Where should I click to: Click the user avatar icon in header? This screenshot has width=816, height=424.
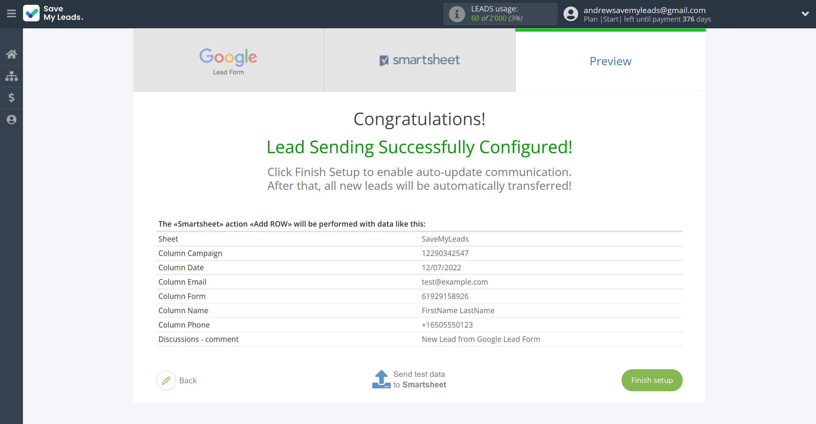click(571, 14)
